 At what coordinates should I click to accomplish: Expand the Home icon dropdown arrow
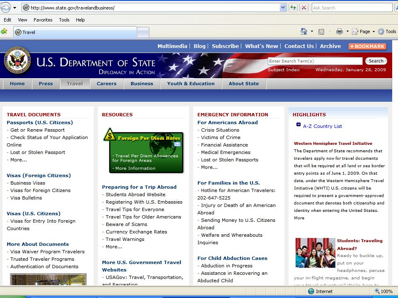(312, 31)
